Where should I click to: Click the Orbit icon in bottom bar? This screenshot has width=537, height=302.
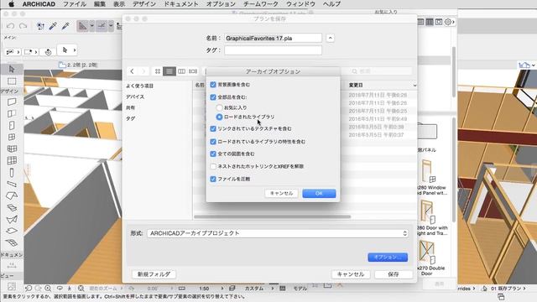60,289
